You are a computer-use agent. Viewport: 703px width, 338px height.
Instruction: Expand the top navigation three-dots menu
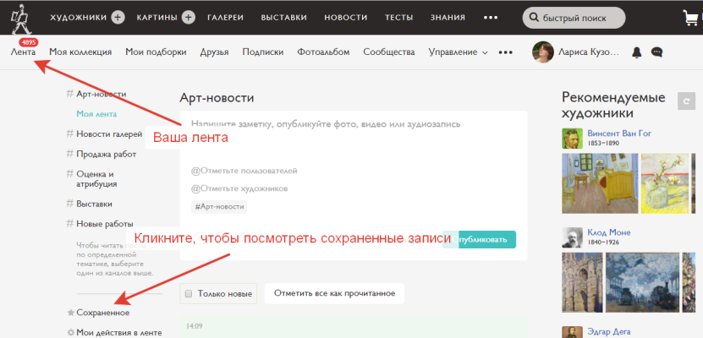[x=491, y=18]
